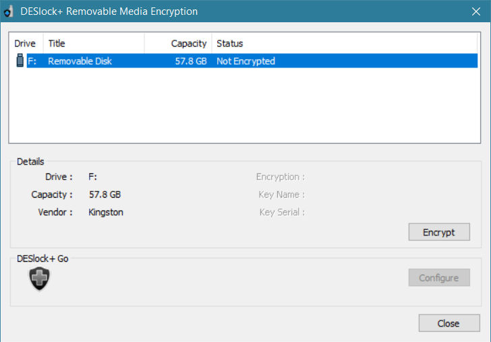The image size is (491, 342).
Task: Click the USB drive icon for F:
Action: point(20,61)
